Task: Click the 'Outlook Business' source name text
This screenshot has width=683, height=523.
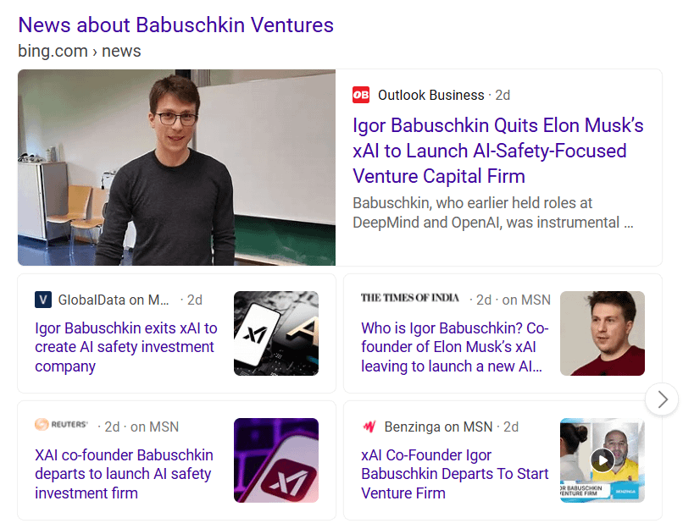Action: click(x=430, y=95)
